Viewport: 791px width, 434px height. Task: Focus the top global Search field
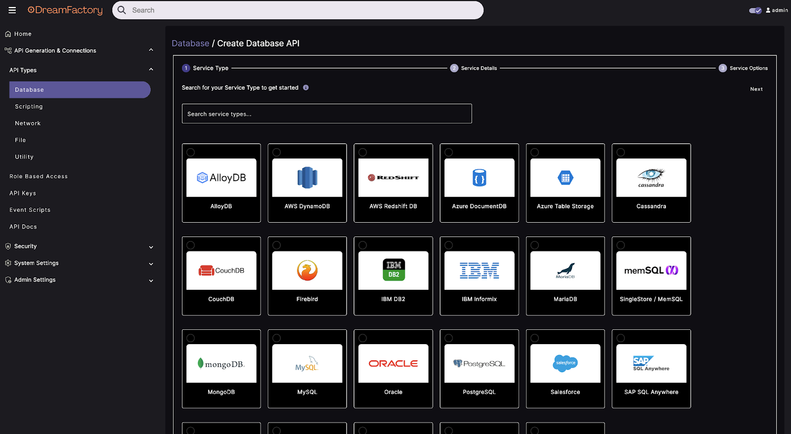pos(298,10)
